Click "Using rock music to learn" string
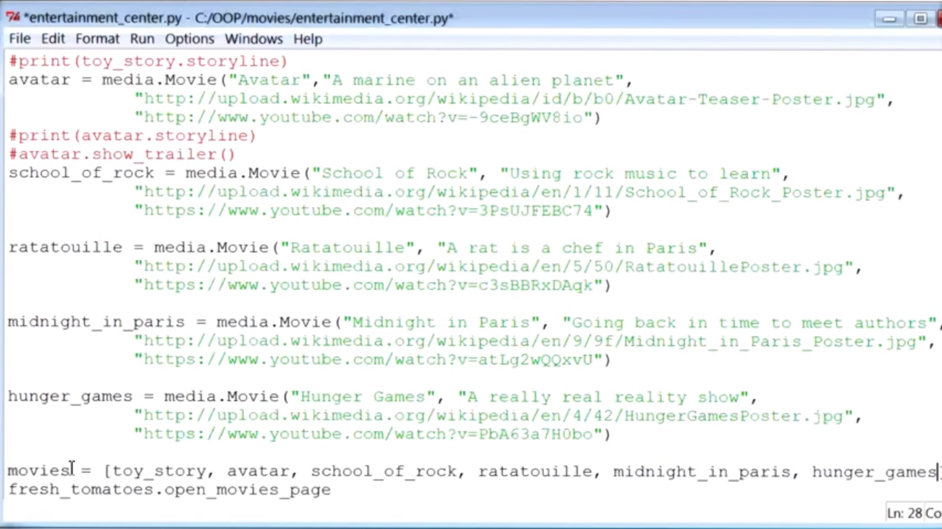 point(640,173)
